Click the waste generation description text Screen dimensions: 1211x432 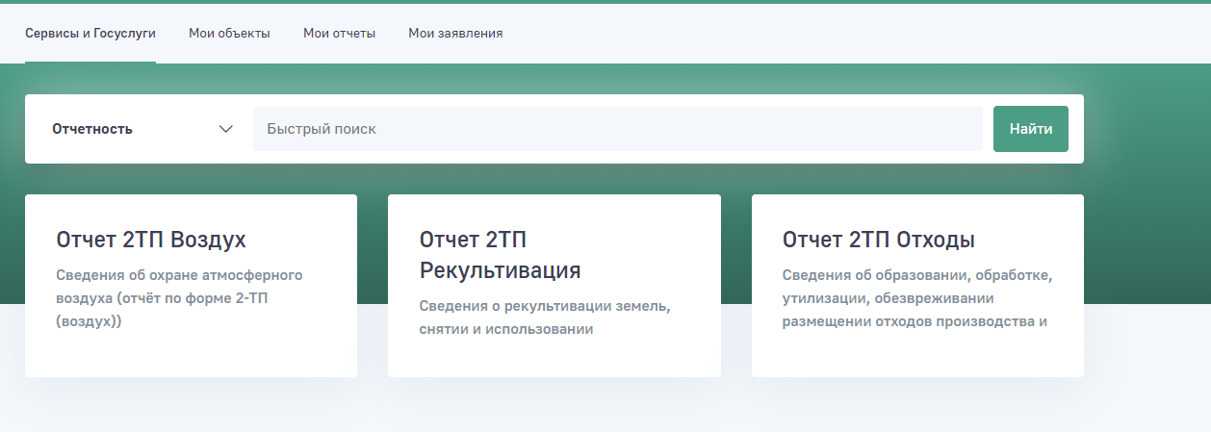(x=916, y=298)
